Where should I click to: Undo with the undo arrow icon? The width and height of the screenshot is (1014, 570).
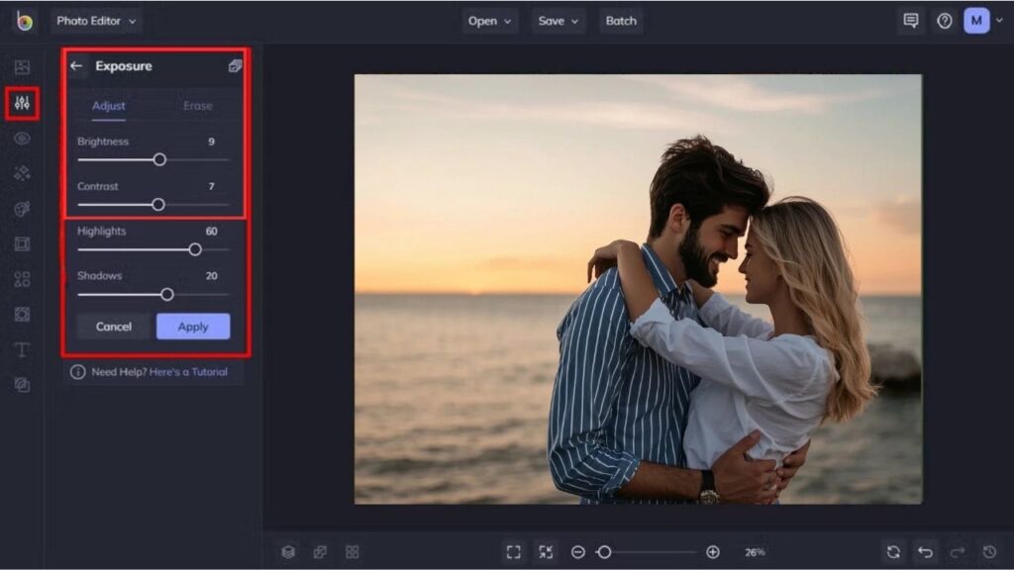[x=925, y=552]
